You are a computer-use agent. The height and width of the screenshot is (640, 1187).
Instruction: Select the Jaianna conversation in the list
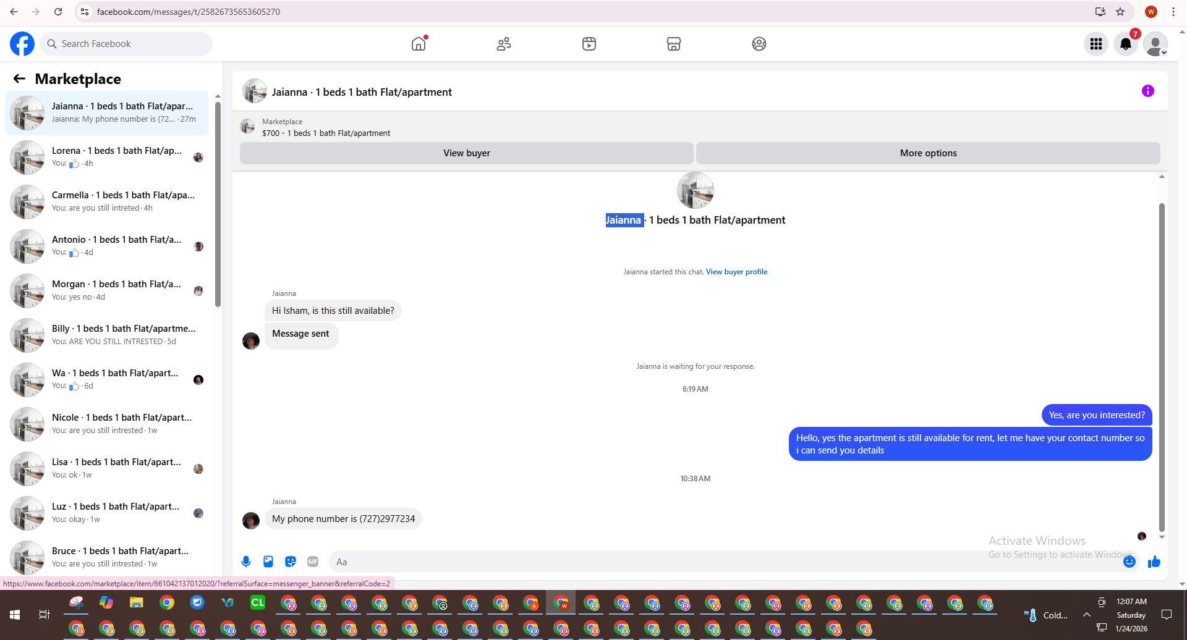coord(107,113)
